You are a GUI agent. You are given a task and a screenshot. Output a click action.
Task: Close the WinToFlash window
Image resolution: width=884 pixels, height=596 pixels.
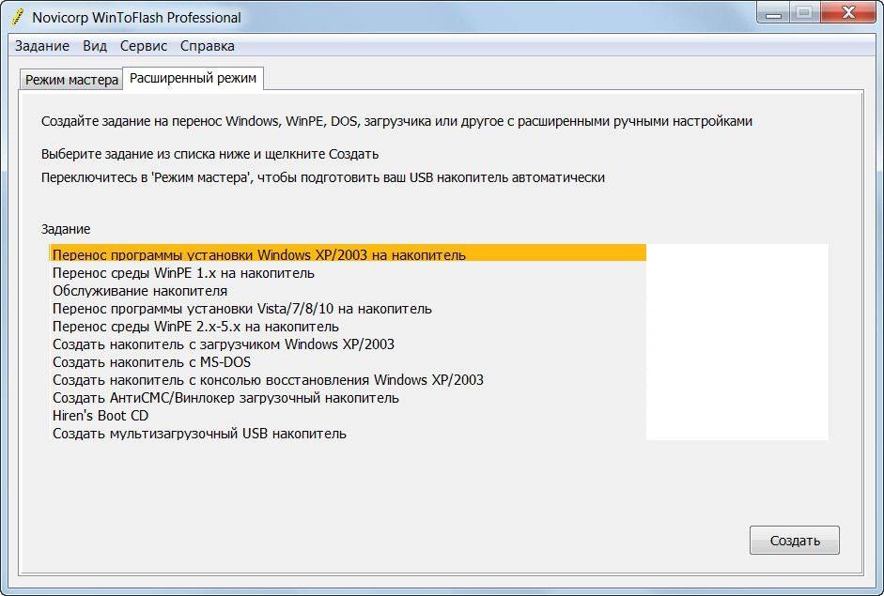point(848,13)
